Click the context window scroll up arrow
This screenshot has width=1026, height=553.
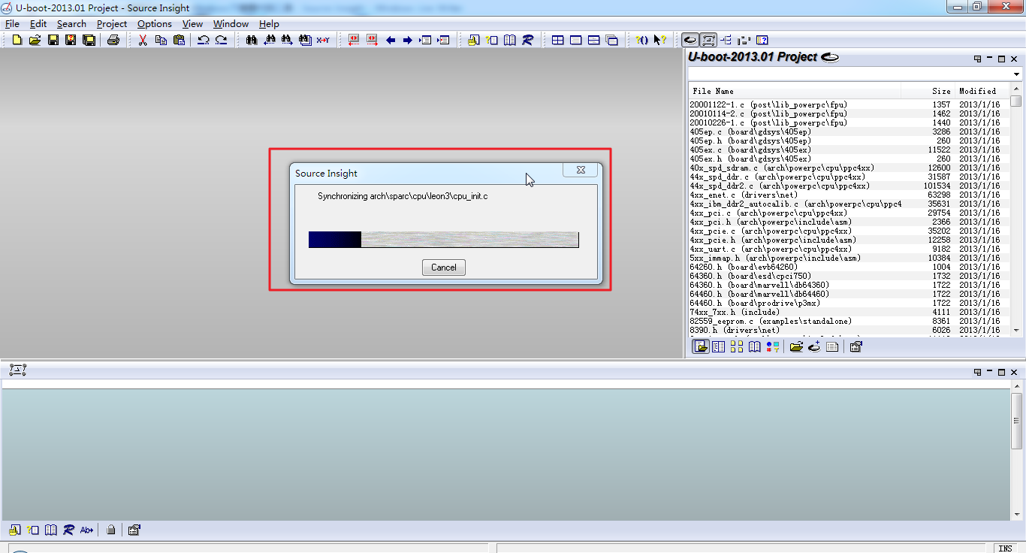pos(1017,385)
